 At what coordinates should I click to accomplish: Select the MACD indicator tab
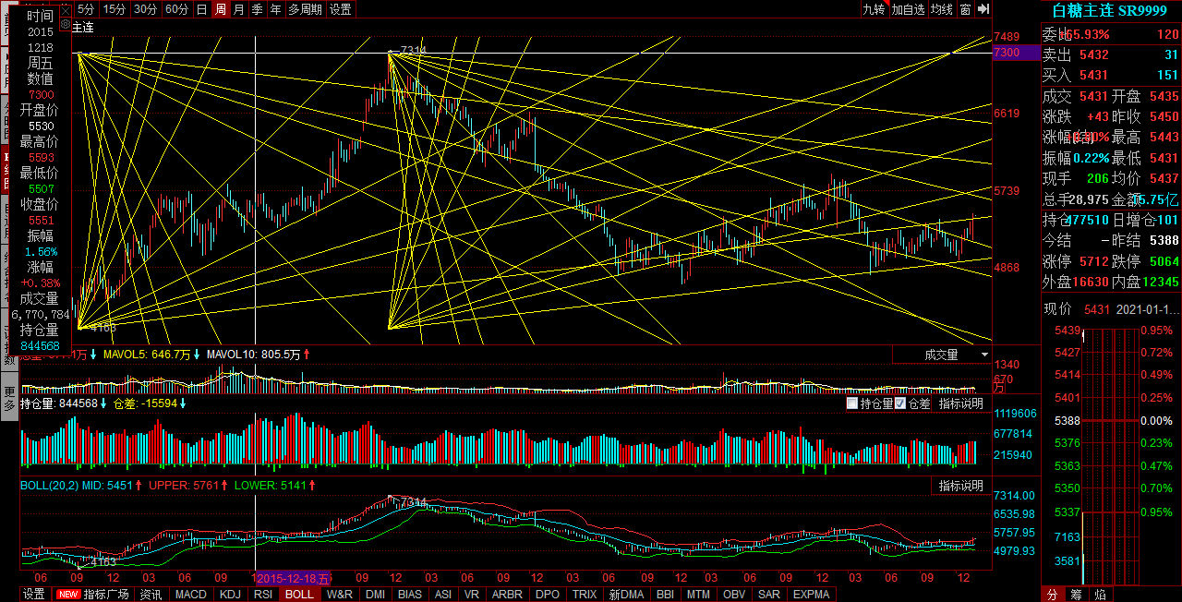191,595
